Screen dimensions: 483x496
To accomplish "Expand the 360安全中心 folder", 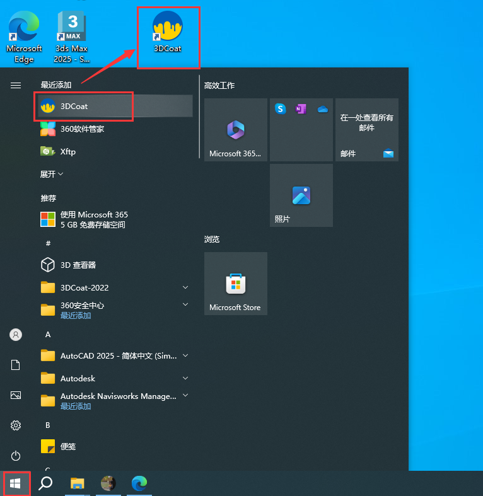I will pos(115,310).
